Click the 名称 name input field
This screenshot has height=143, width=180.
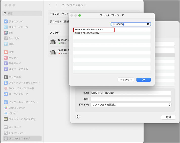[x=131, y=93]
